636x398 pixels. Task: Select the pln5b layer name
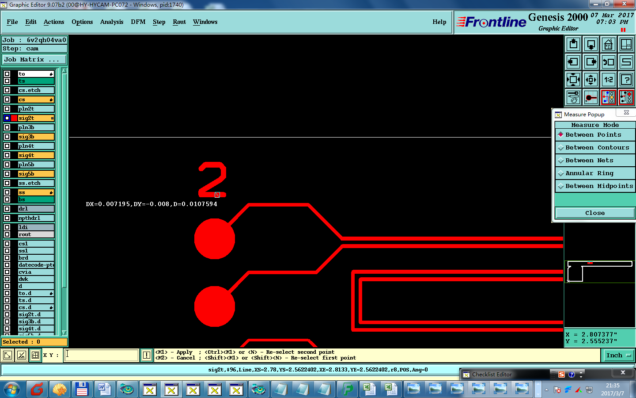(x=36, y=165)
